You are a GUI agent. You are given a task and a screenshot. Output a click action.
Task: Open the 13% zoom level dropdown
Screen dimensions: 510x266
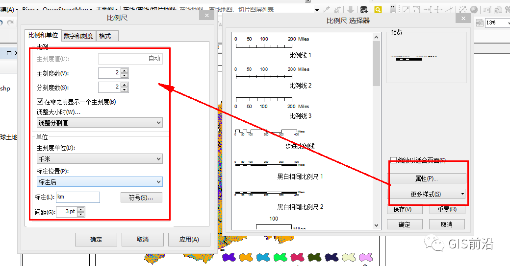click(x=508, y=22)
